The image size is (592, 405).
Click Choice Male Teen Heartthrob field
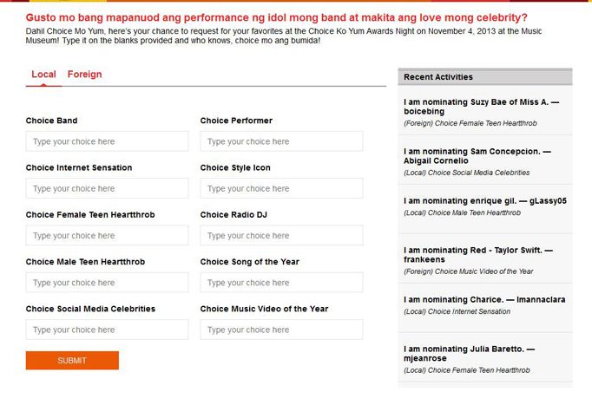tap(108, 283)
